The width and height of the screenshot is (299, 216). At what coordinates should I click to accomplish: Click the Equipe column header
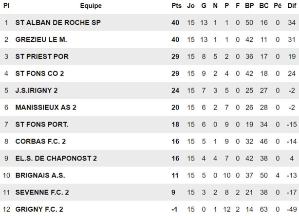point(91,6)
